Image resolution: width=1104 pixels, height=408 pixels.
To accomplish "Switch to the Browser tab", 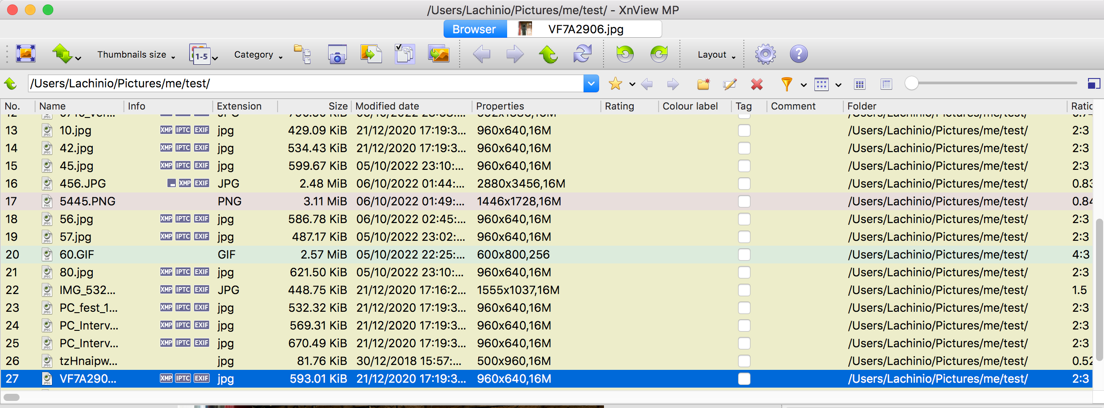I will pyautogui.click(x=475, y=29).
